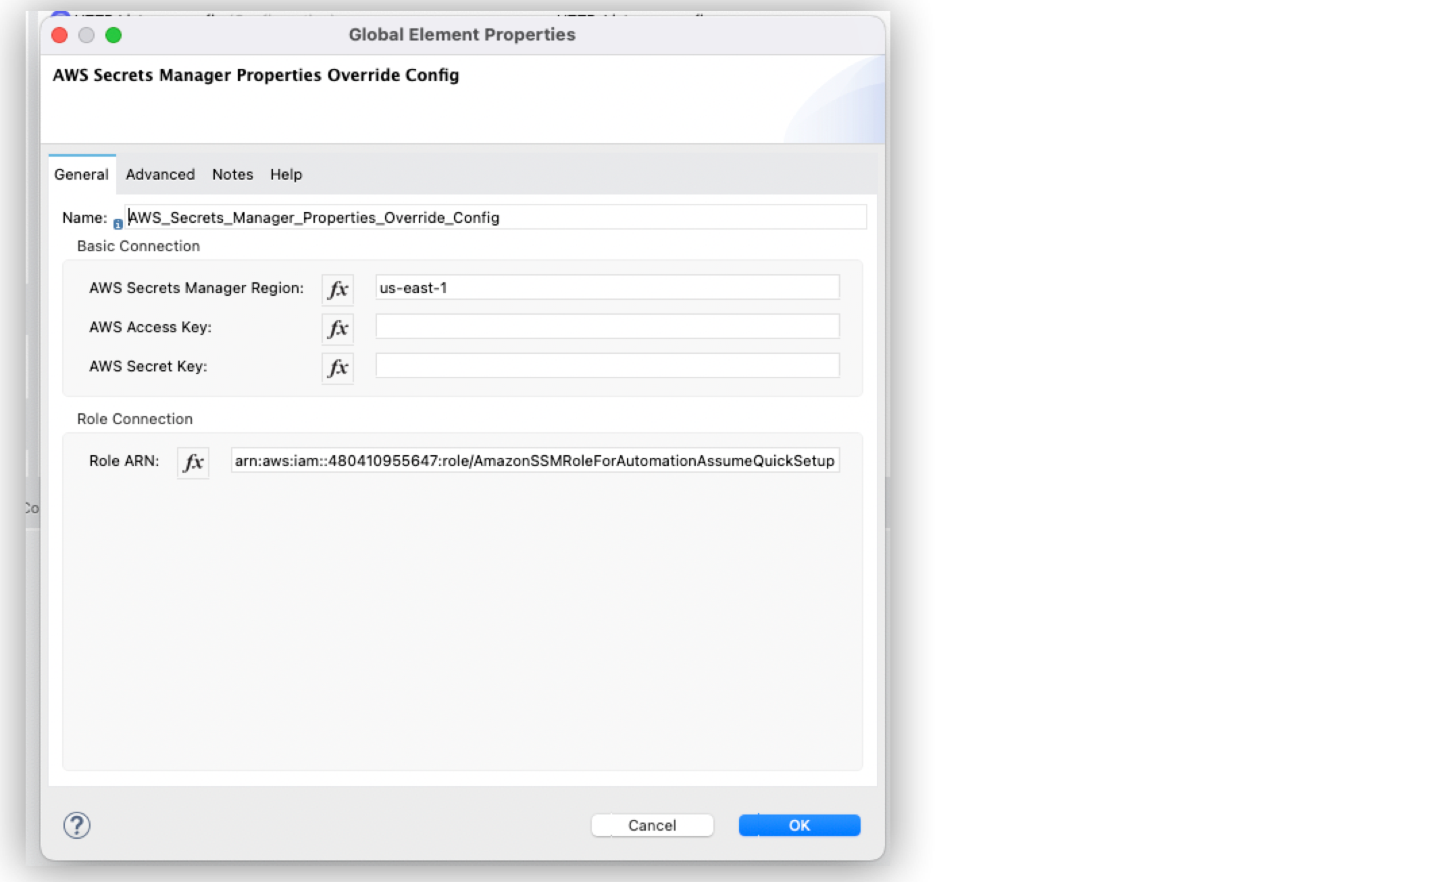Open the Notes tab

(x=232, y=174)
